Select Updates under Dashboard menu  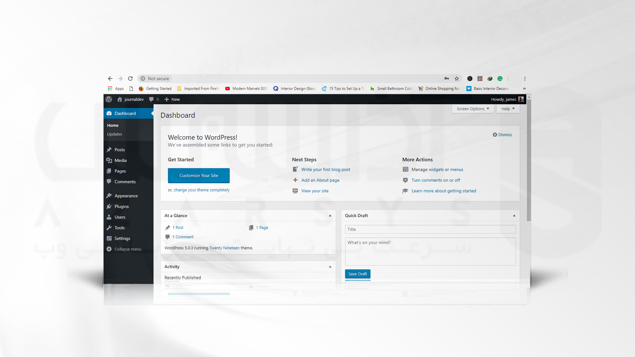[x=115, y=134]
